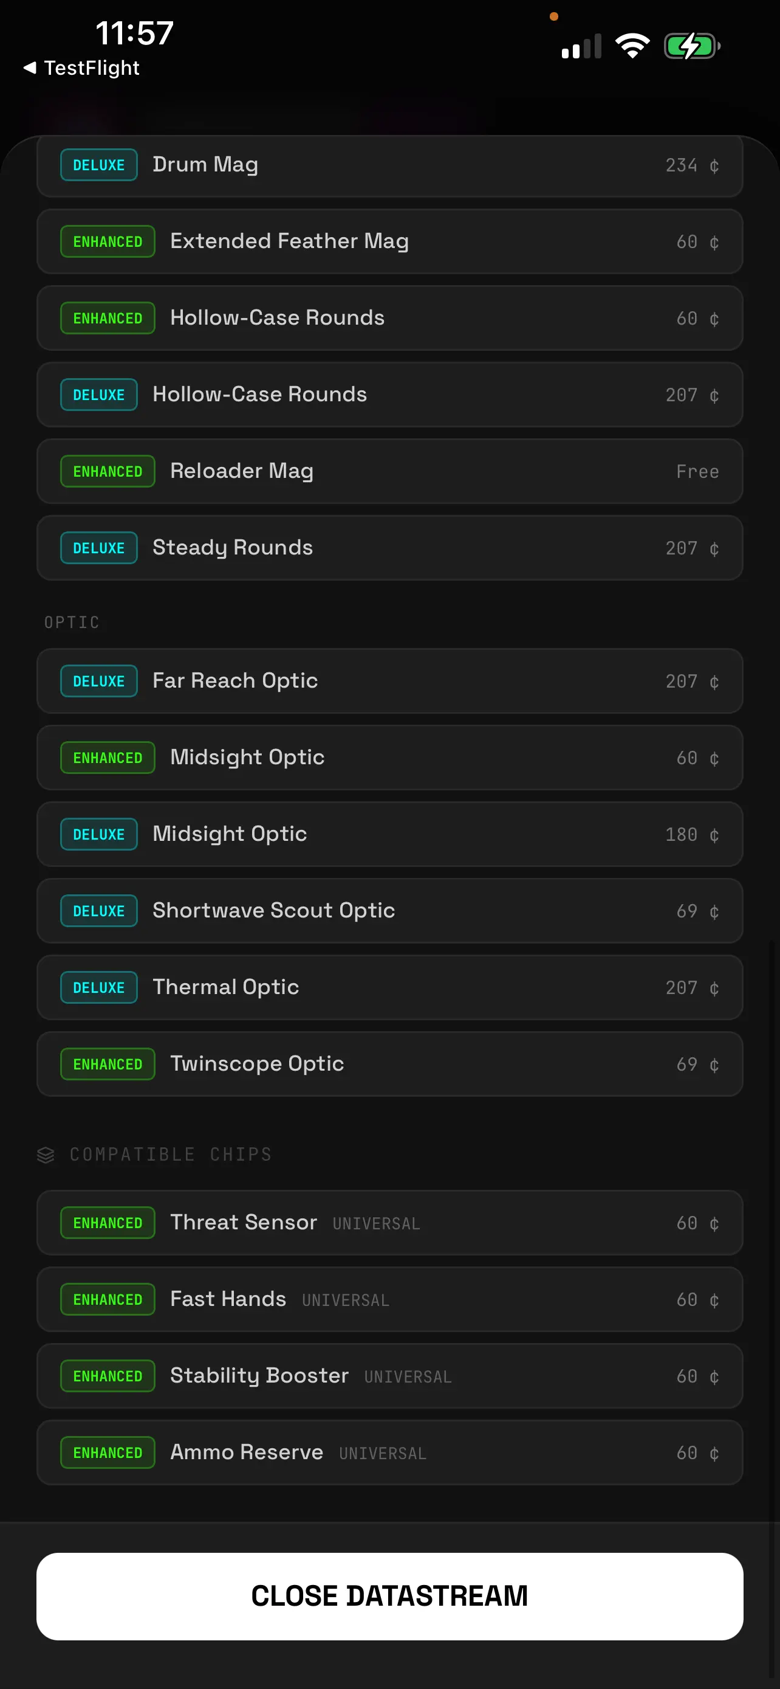Tap ENHANCED badge on Extended Feather Mag
Image resolution: width=780 pixels, height=1689 pixels.
pos(108,241)
